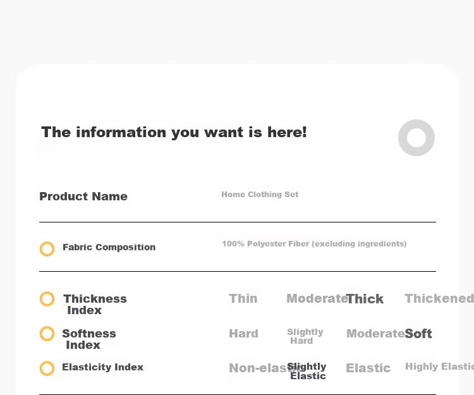Select the 'Hard' softness option
This screenshot has width=474, height=395.
tap(244, 334)
